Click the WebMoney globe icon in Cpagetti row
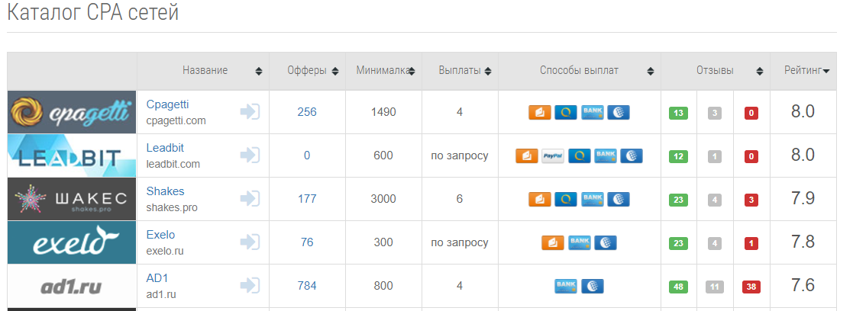853x311 pixels. tap(619, 112)
